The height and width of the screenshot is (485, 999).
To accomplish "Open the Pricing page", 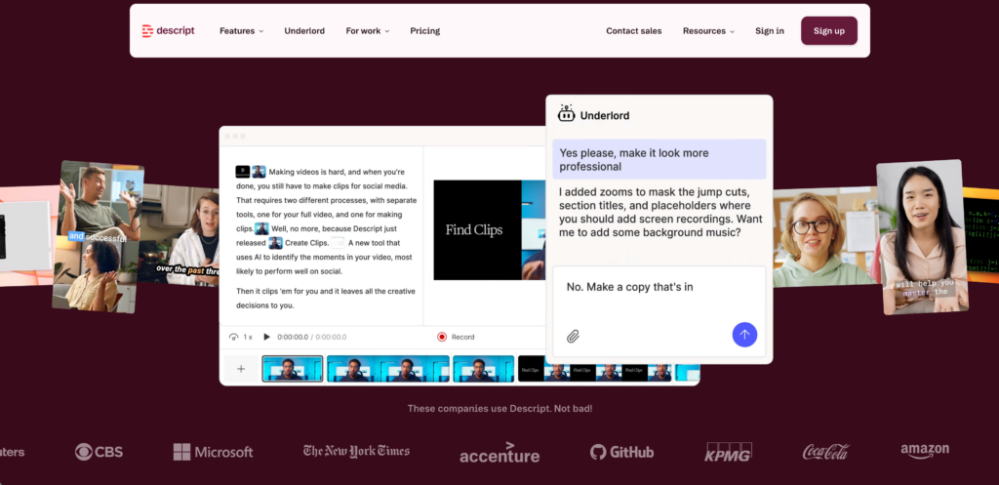I will point(424,30).
